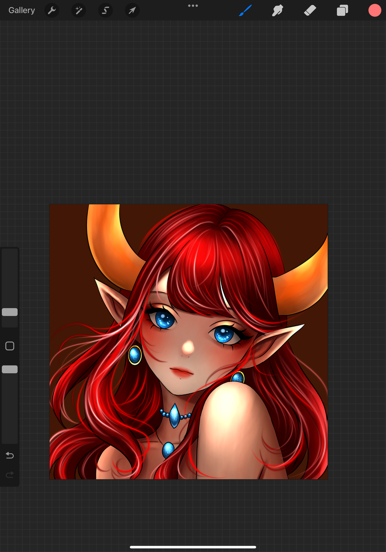Click the brush size slider handle
The image size is (386, 552).
click(x=10, y=312)
